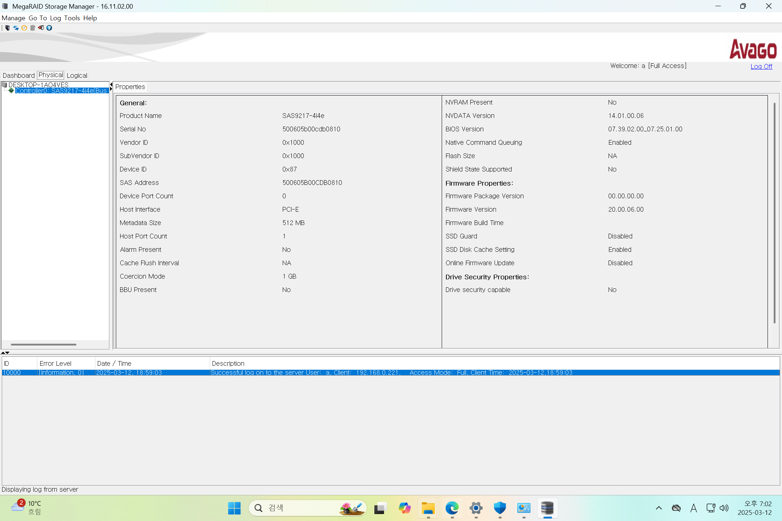Click the blue refresh arrows toolbar icon

click(x=16, y=28)
